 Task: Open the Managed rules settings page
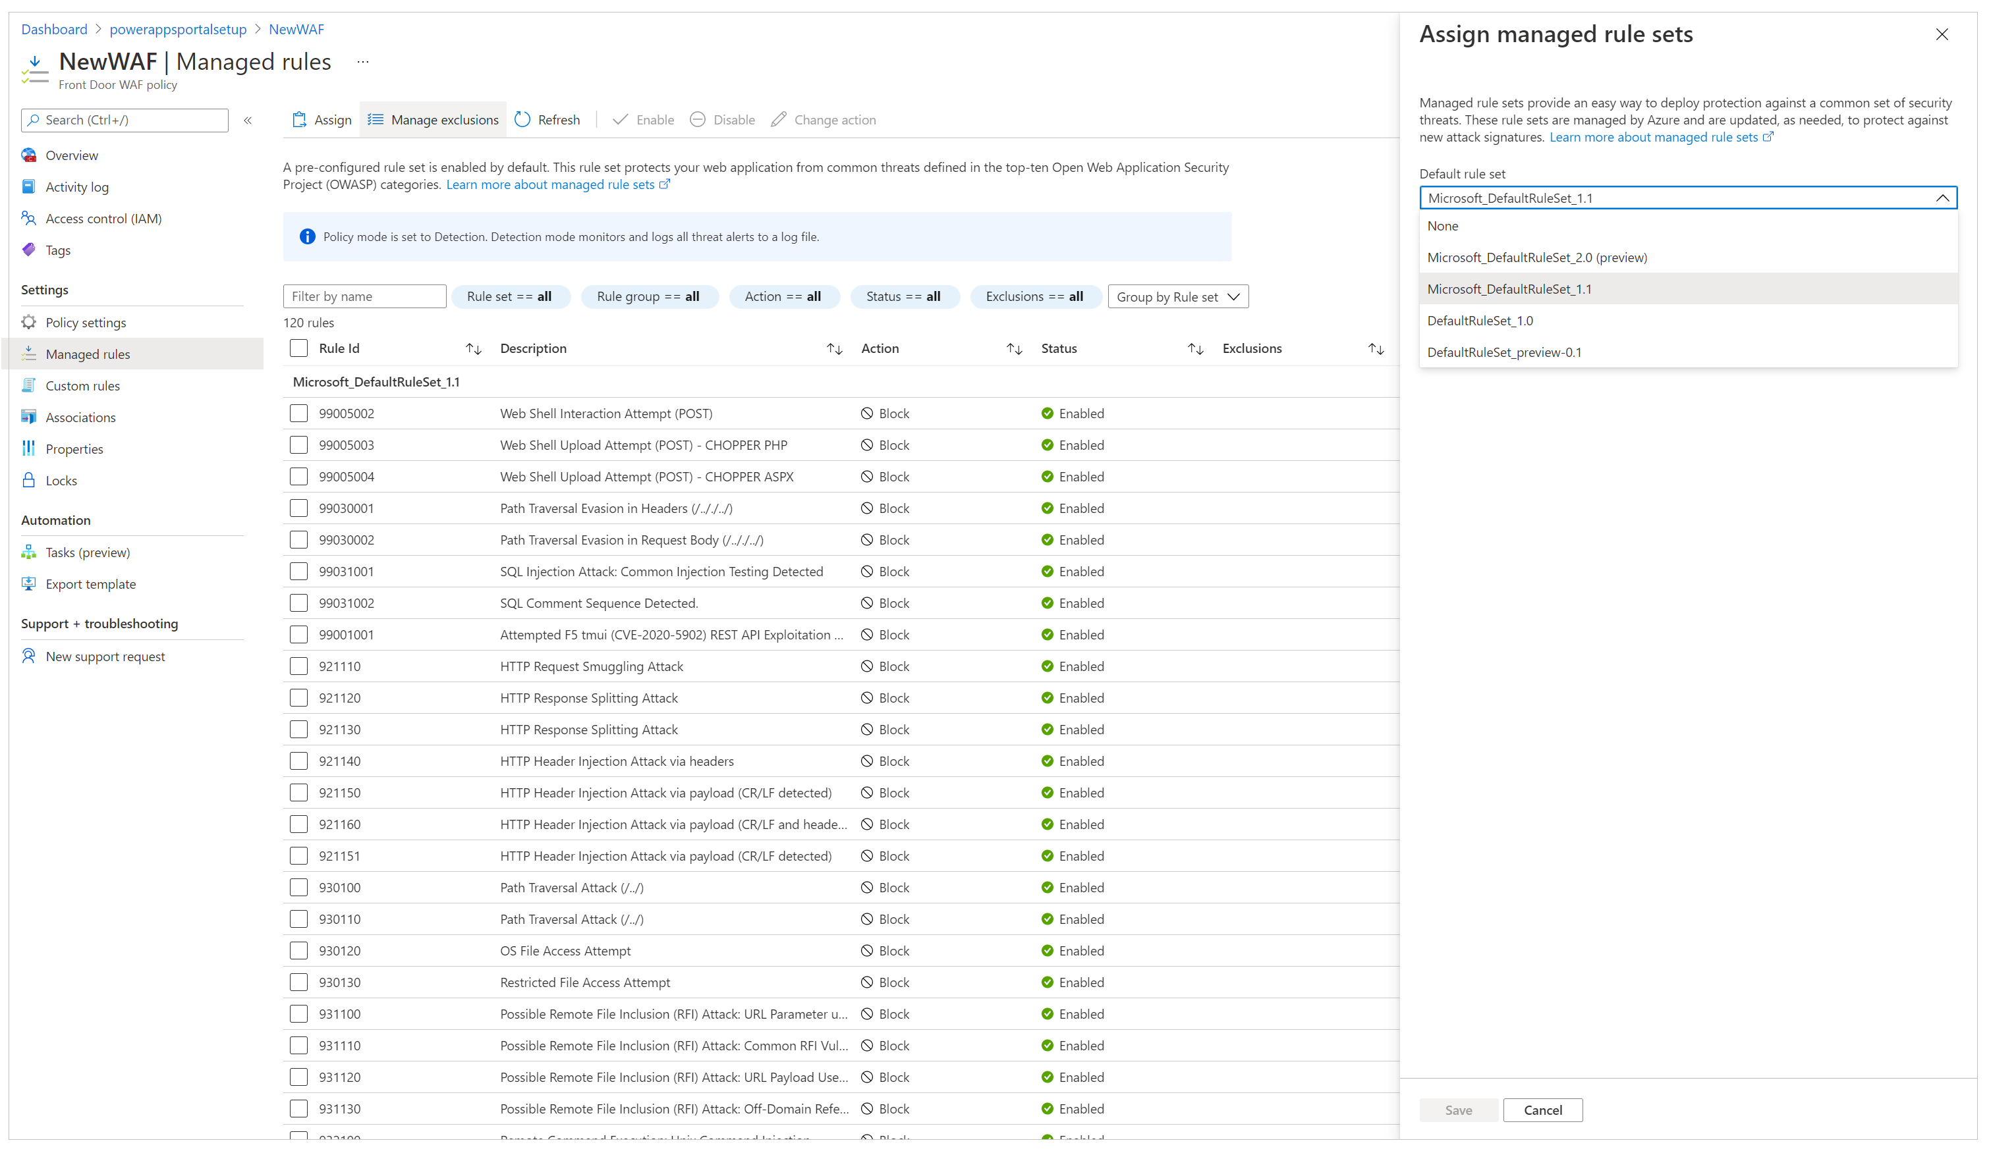click(86, 353)
